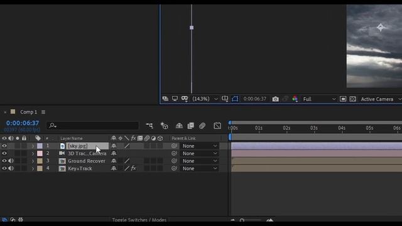Change the 3D Tracker Camera label color
402x226 pixels.
[x=40, y=153]
